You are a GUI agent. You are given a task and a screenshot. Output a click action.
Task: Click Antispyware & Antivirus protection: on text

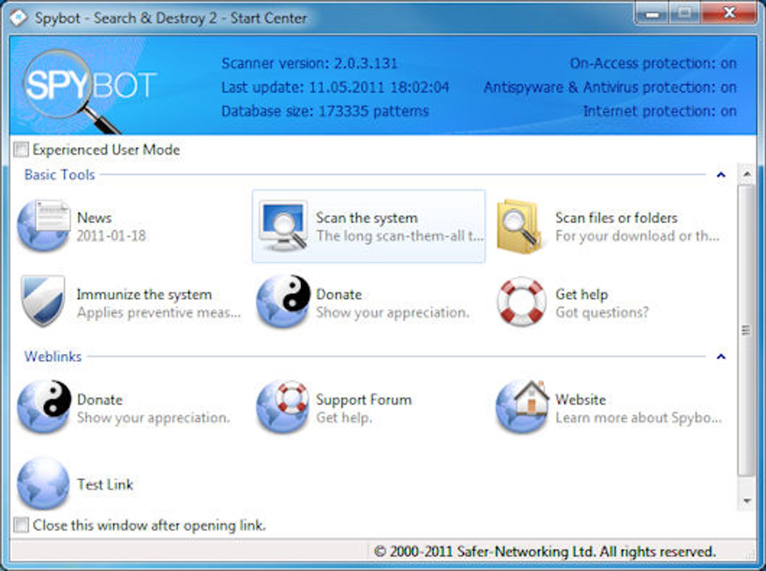[610, 87]
